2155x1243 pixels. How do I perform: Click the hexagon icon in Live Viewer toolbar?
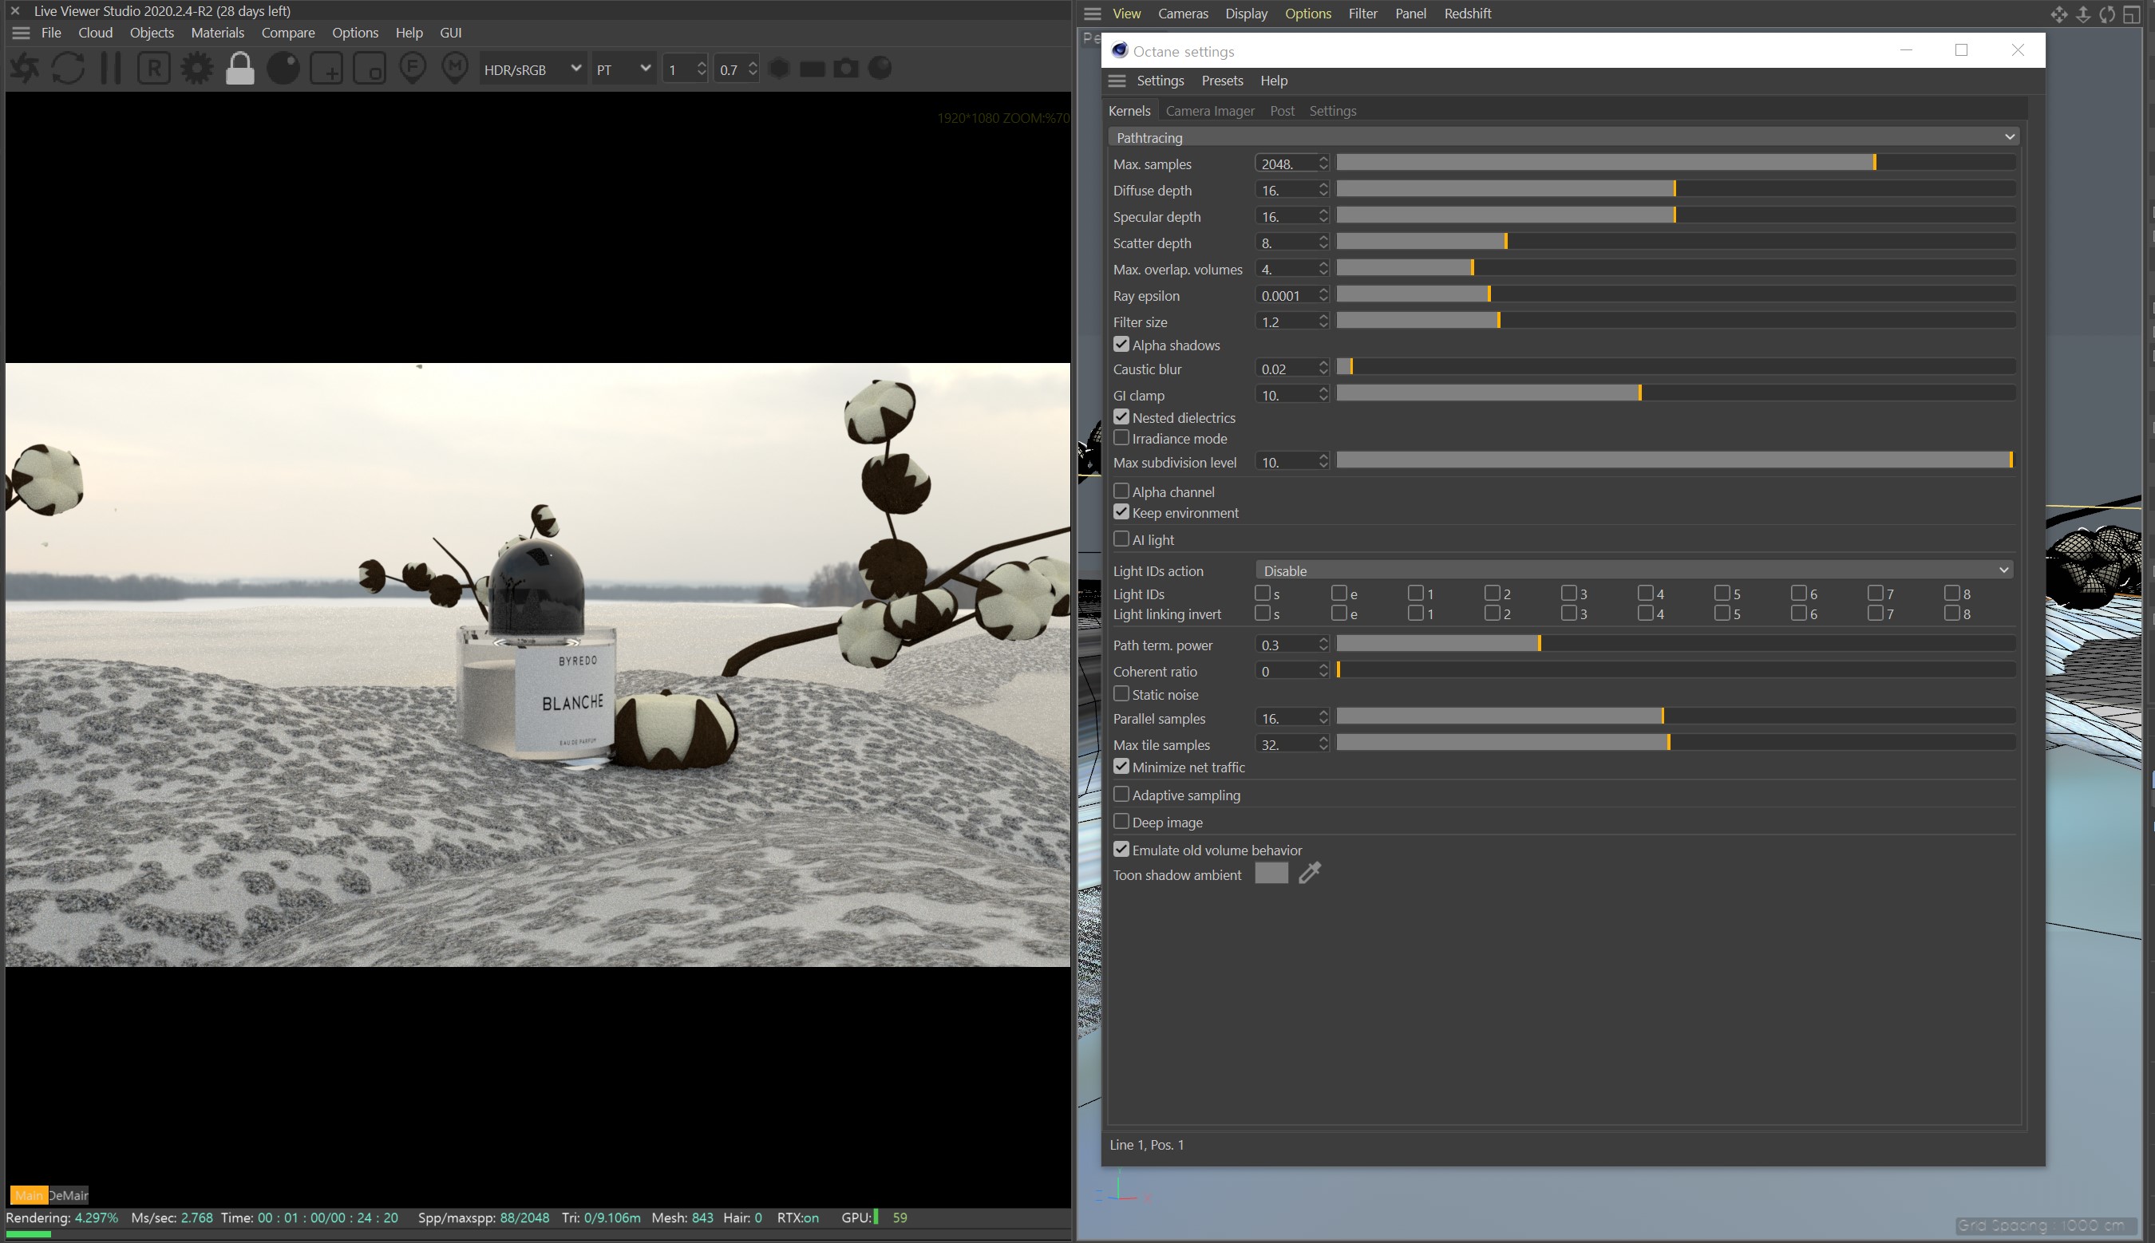pyautogui.click(x=779, y=69)
